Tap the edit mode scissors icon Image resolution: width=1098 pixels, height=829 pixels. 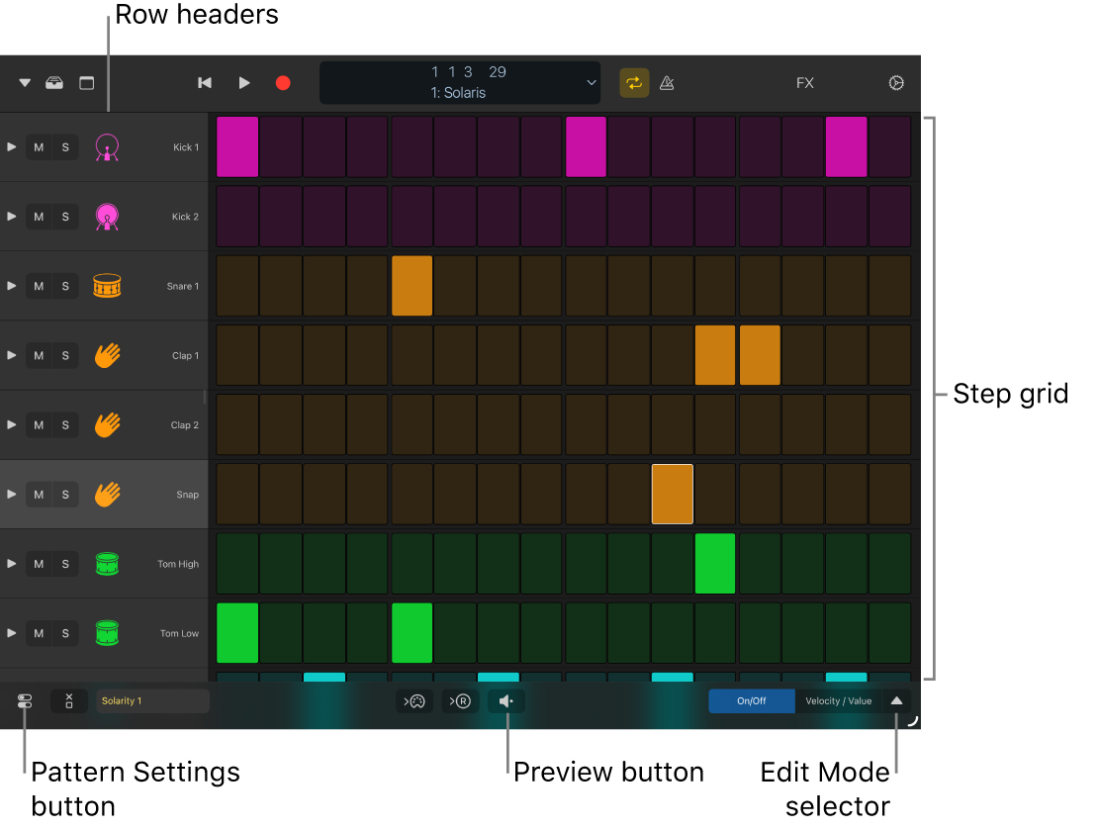pyautogui.click(x=67, y=700)
